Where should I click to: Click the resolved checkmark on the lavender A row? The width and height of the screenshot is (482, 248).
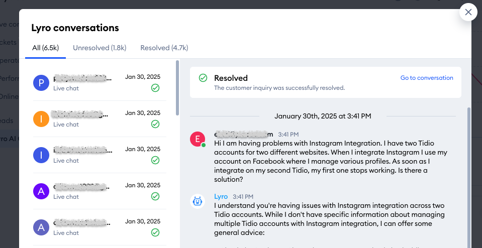[155, 232]
